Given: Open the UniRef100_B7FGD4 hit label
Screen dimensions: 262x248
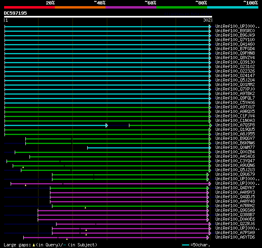Looking at the screenshot, I should pyautogui.click(x=235, y=49).
